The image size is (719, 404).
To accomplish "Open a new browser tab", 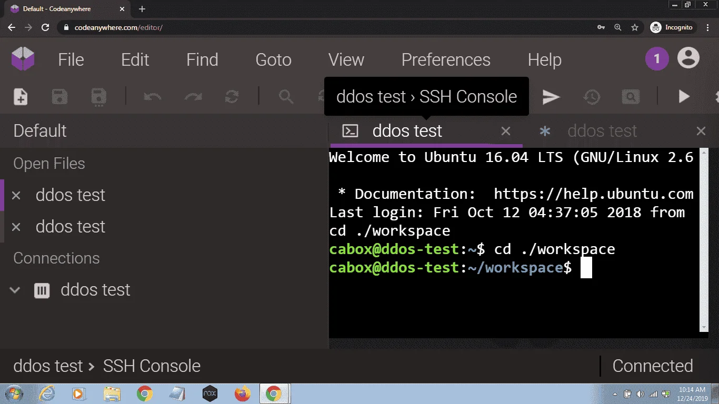I will 142,9.
